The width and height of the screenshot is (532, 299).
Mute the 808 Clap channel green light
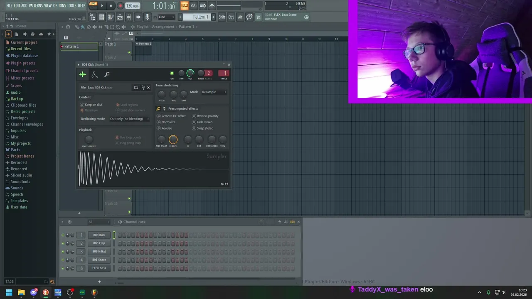click(63, 243)
